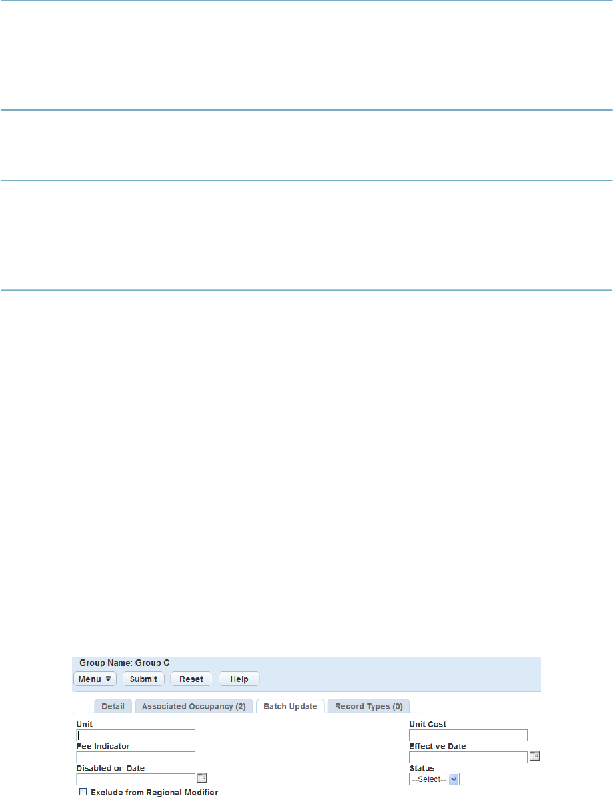Click the Effective Date input field

tap(468, 757)
